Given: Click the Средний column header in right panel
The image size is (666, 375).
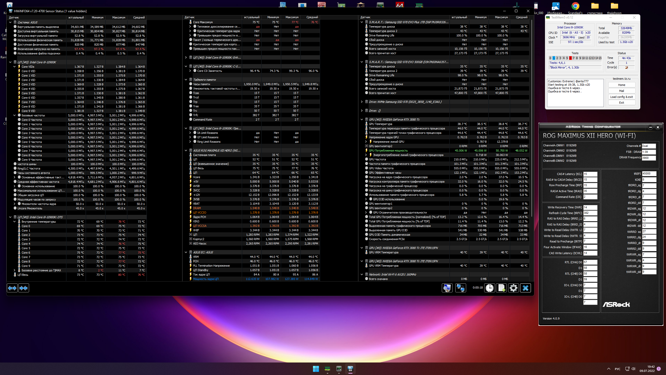Looking at the screenshot, I should pyautogui.click(x=521, y=17).
